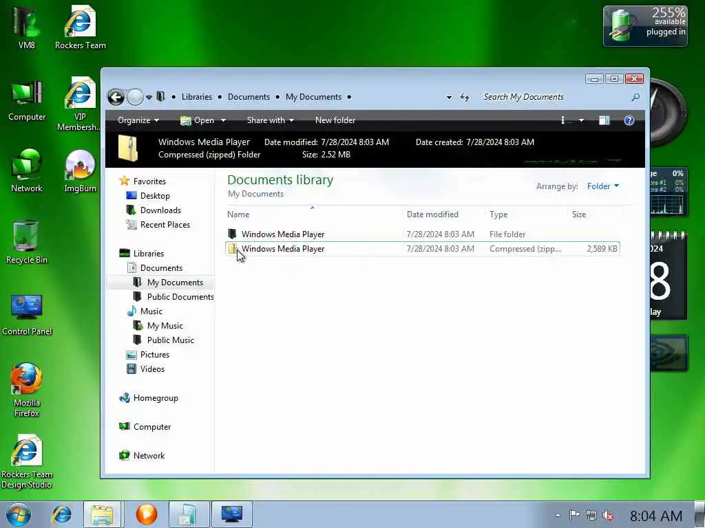Show hidden tray icons arrow
705x528 pixels.
(x=558, y=516)
